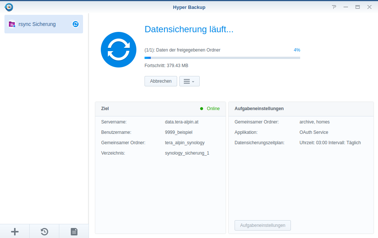Open the help question mark icon

334,7
